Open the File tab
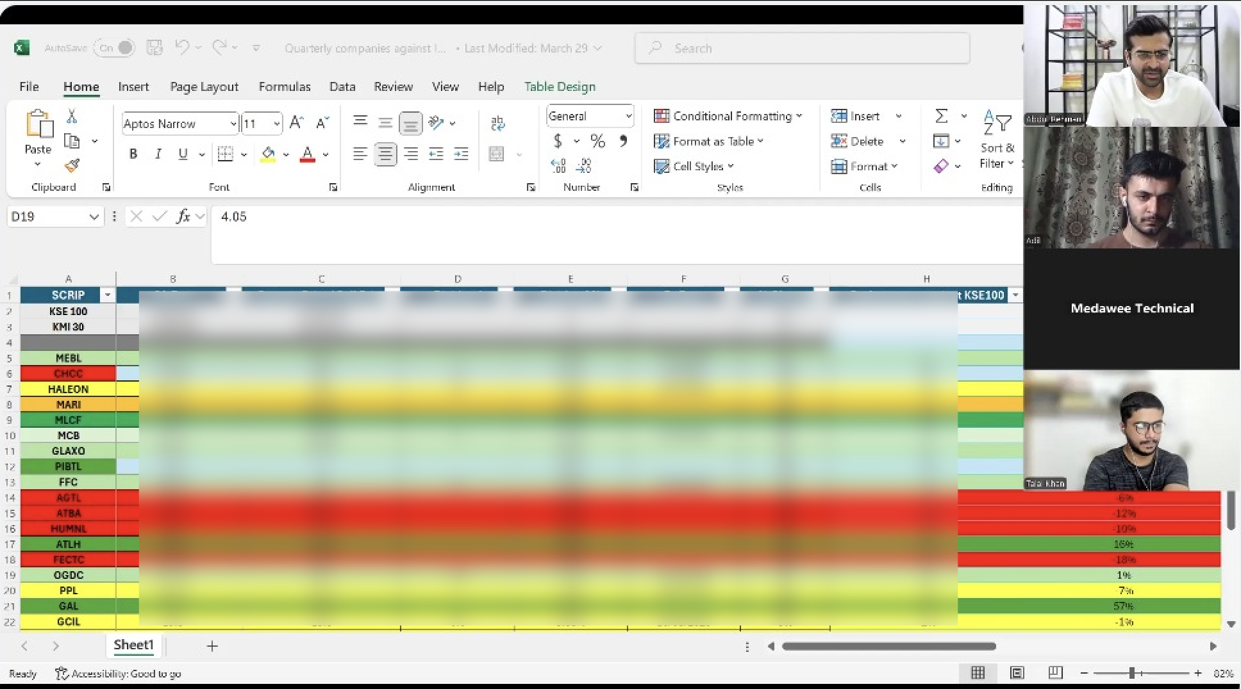 pyautogui.click(x=29, y=86)
